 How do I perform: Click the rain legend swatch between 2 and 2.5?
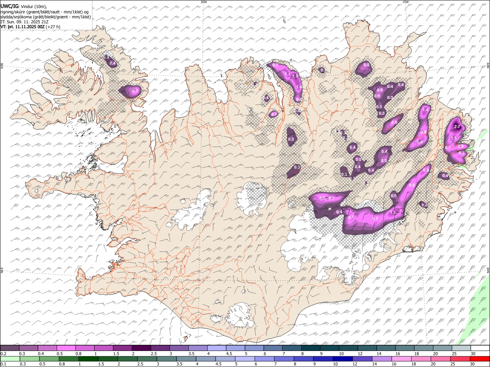click(128, 359)
